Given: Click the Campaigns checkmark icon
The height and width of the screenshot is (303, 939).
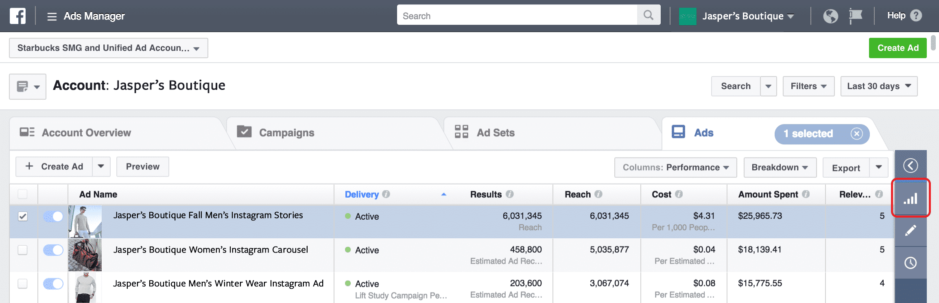Looking at the screenshot, I should point(244,131).
